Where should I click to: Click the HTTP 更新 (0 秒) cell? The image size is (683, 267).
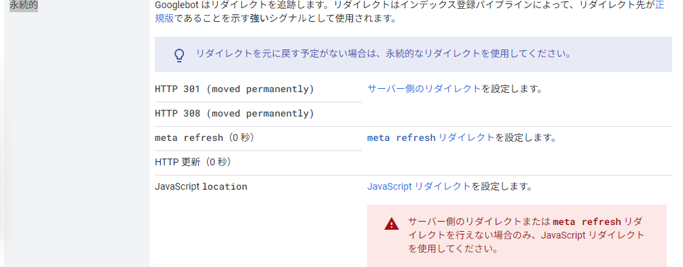pyautogui.click(x=258, y=163)
